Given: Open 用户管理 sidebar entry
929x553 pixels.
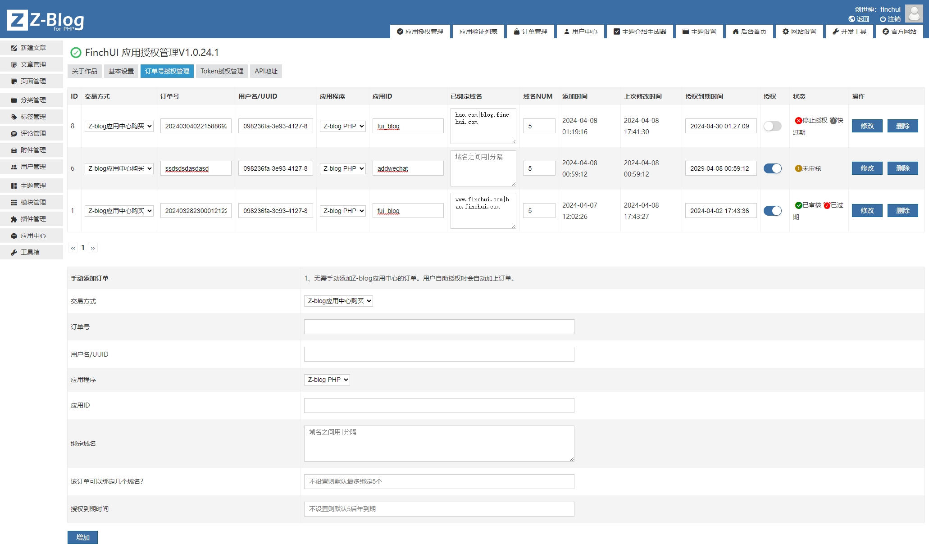Looking at the screenshot, I should (x=32, y=167).
